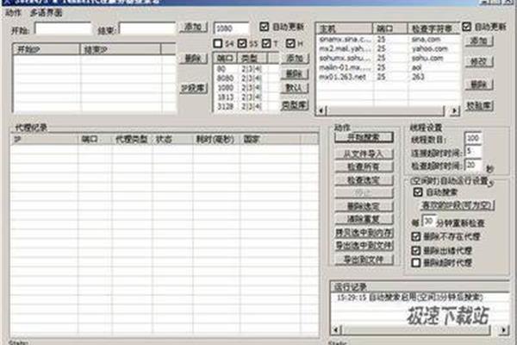This screenshot has height=345, width=517.
Task: Select the sohu.com host row
Action: point(388,58)
